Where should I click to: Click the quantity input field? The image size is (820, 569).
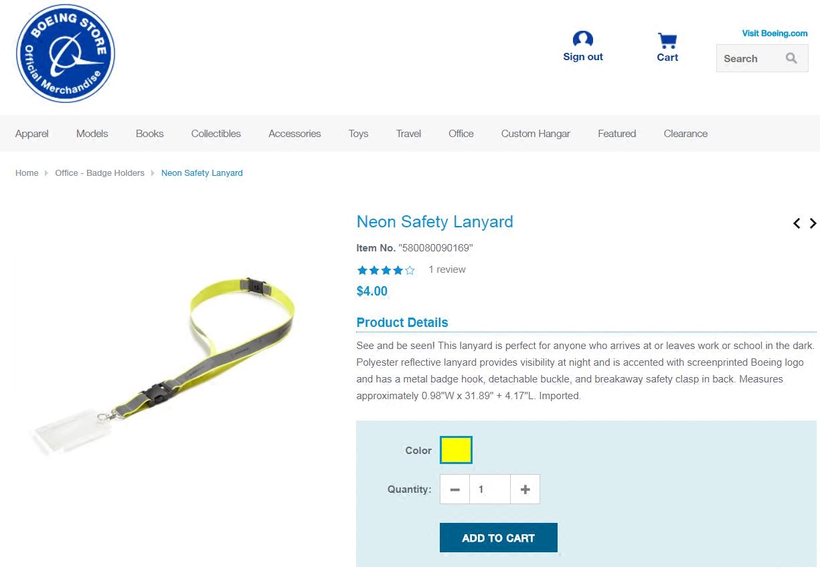[490, 489]
